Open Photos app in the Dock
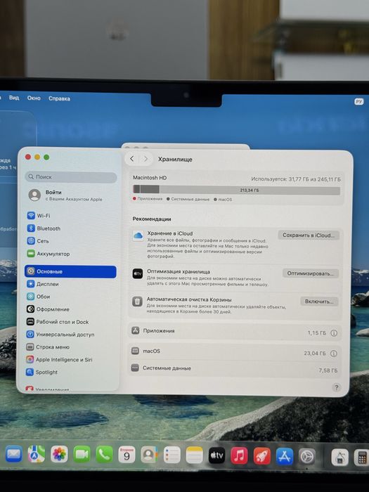The height and width of the screenshot is (492, 369). (x=59, y=454)
